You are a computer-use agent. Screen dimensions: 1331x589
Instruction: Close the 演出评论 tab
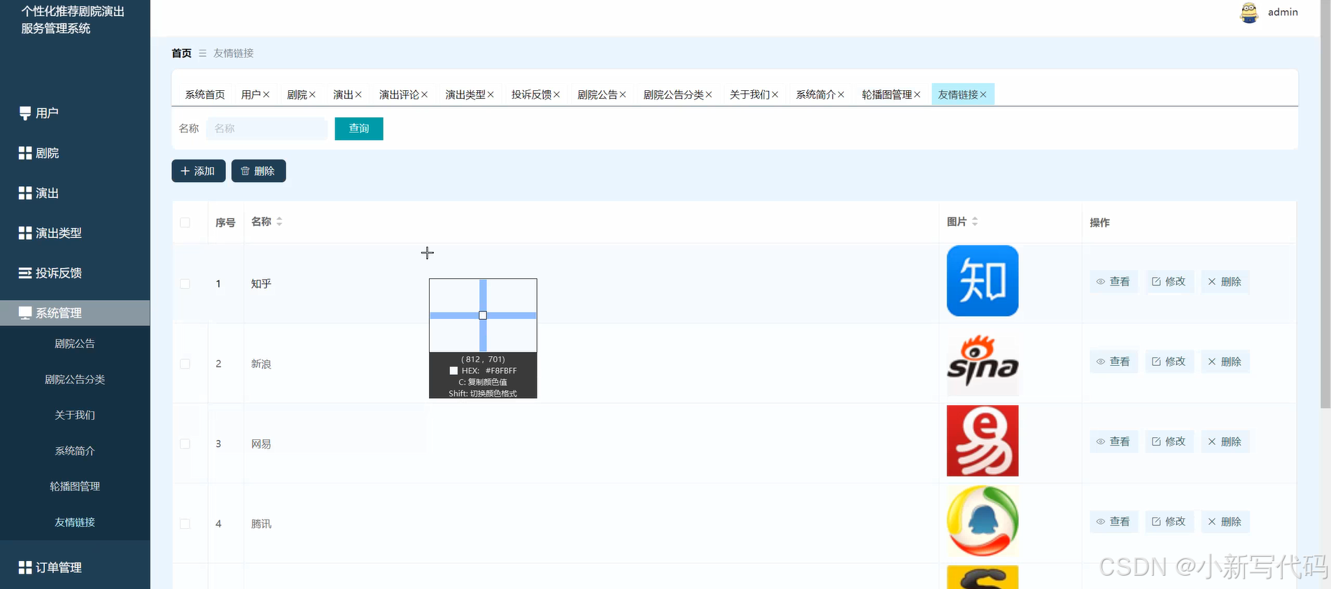point(424,94)
